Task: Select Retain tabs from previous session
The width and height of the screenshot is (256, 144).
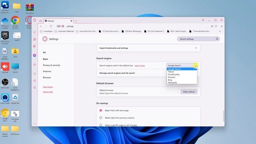Action: point(101,118)
